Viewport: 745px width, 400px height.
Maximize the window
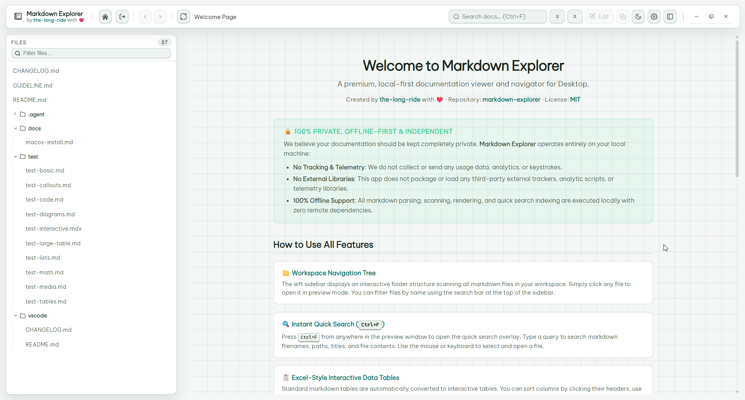coord(711,16)
